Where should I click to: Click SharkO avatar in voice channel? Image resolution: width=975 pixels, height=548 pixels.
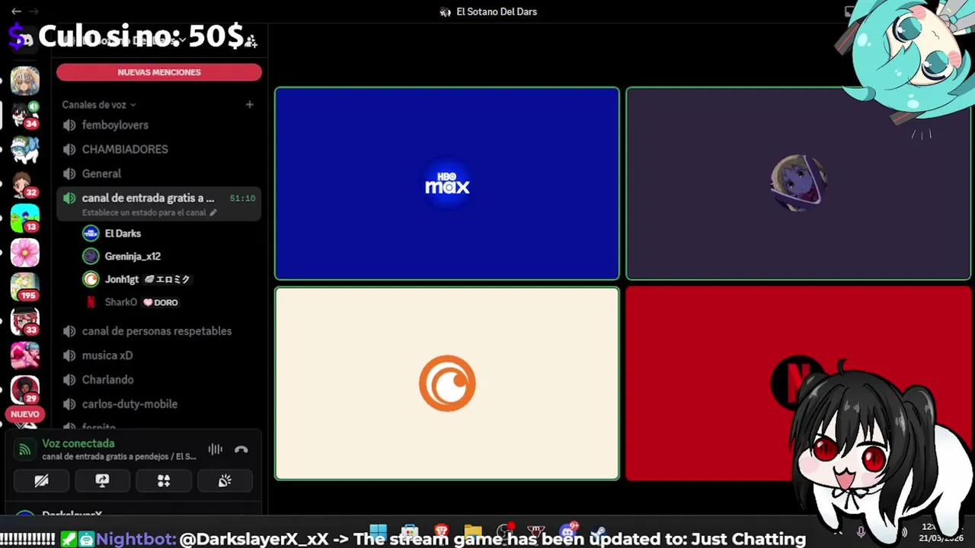(x=91, y=302)
